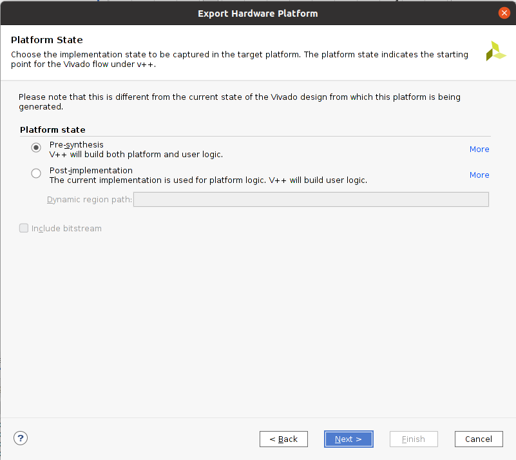
Task: Open help with the question mark icon
Action: (x=21, y=438)
